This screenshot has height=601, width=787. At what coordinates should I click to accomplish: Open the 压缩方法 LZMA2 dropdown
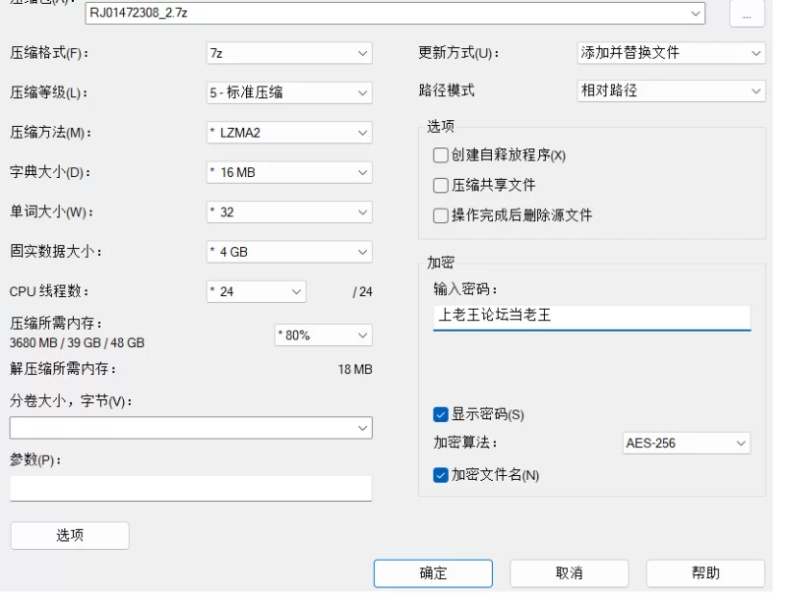coord(289,133)
